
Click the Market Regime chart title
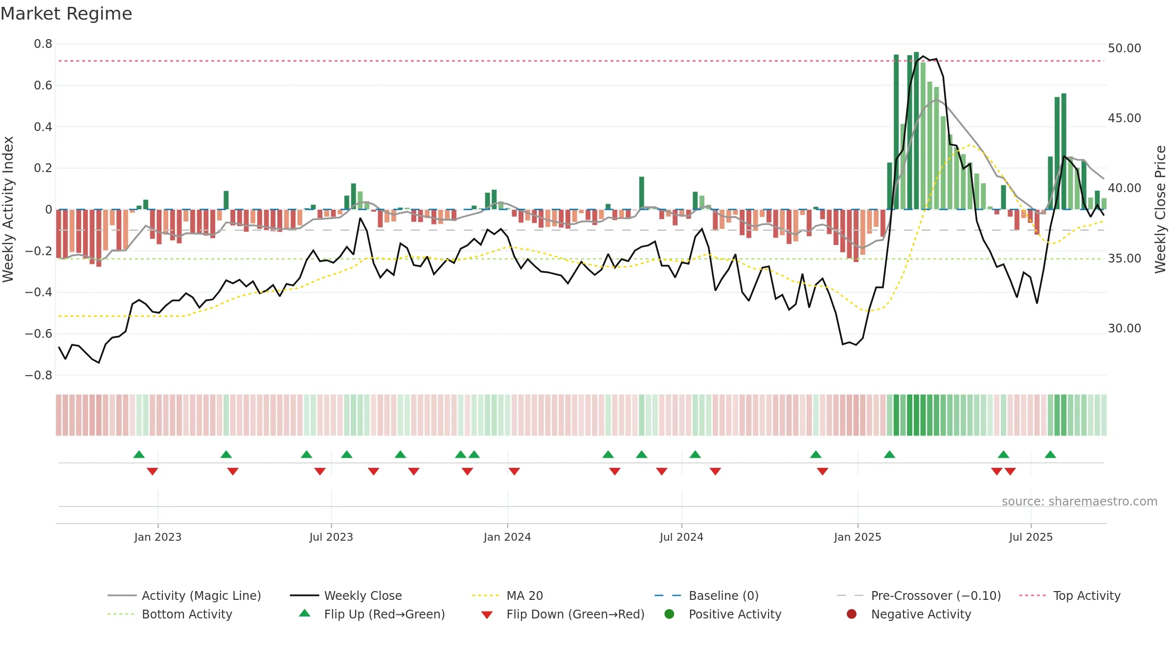[66, 14]
